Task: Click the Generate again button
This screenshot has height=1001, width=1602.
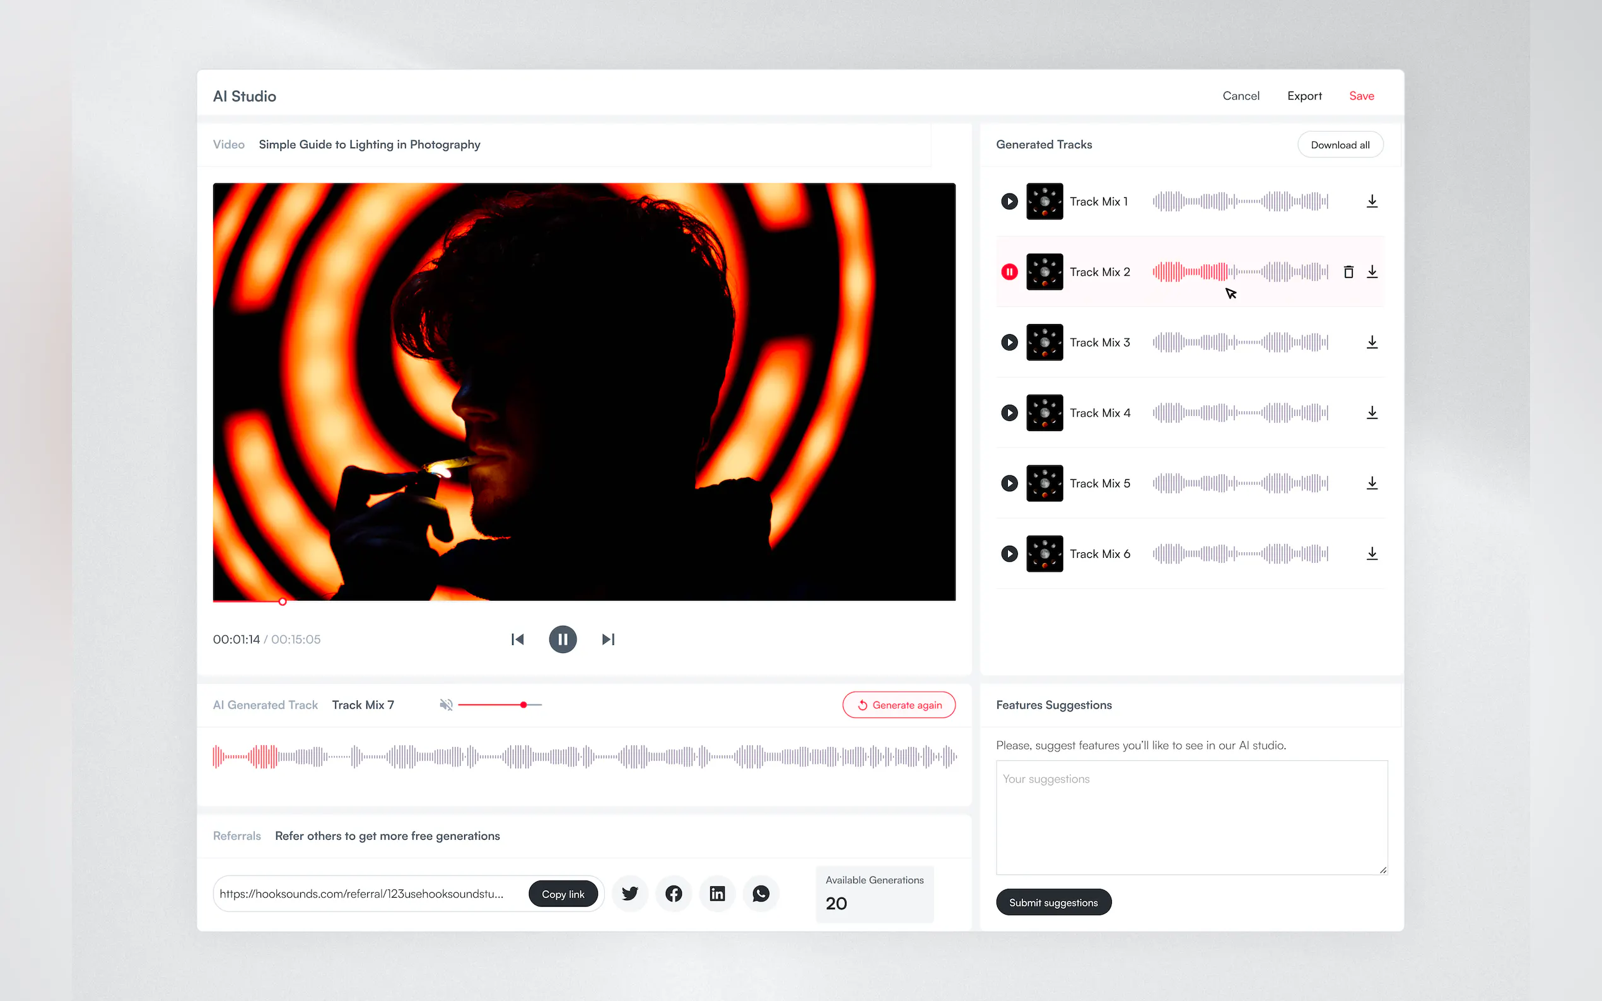Action: (899, 705)
